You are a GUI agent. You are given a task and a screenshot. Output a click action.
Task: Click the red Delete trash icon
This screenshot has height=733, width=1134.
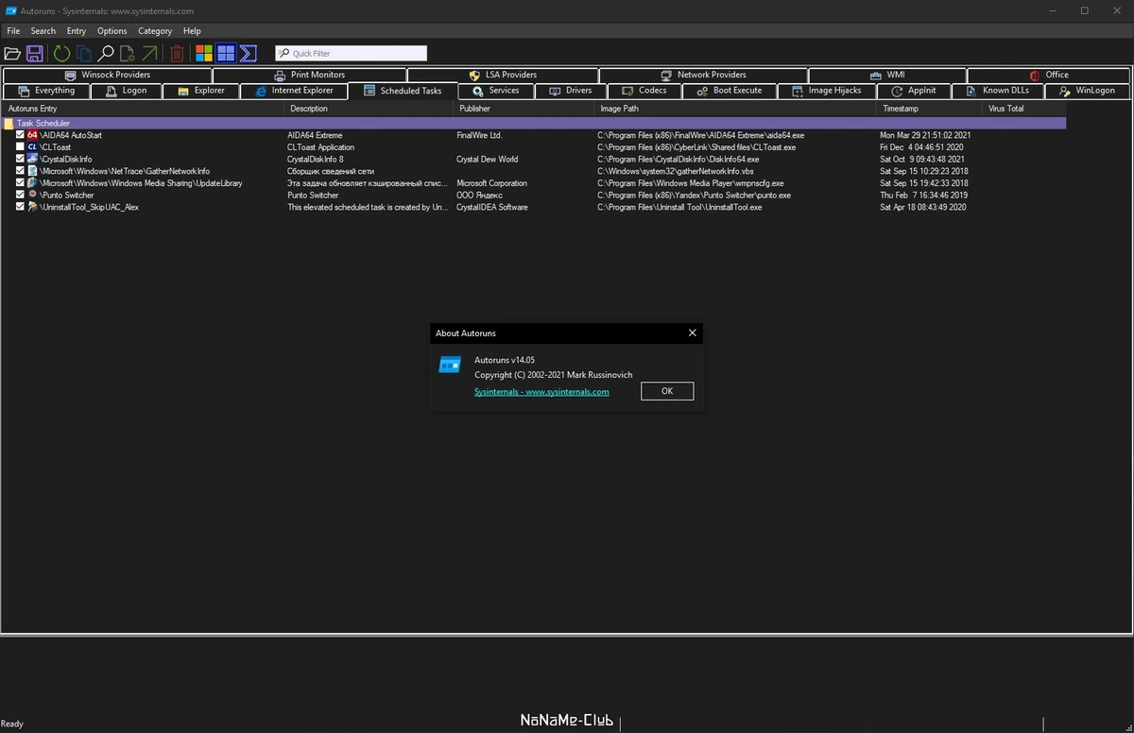click(177, 54)
